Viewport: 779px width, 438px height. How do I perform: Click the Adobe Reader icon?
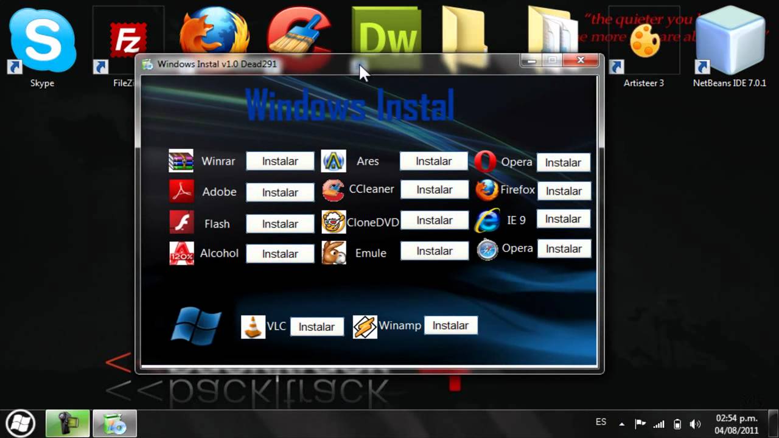181,191
